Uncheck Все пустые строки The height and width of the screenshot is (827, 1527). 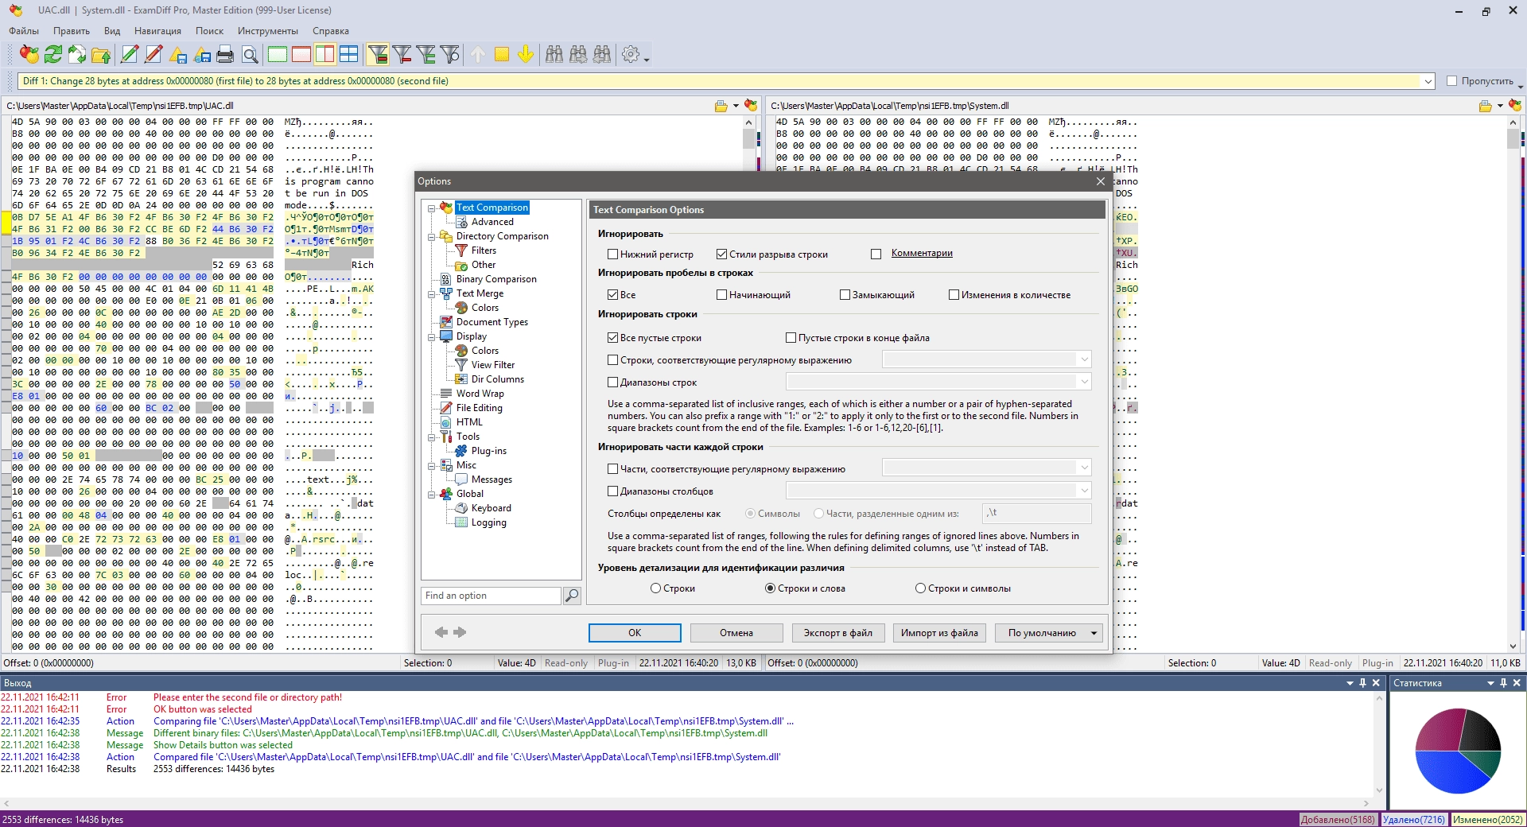(x=612, y=338)
